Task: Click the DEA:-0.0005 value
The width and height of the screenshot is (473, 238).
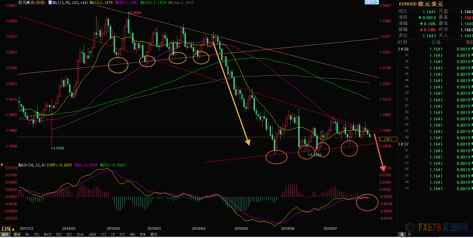Action: click(x=86, y=165)
